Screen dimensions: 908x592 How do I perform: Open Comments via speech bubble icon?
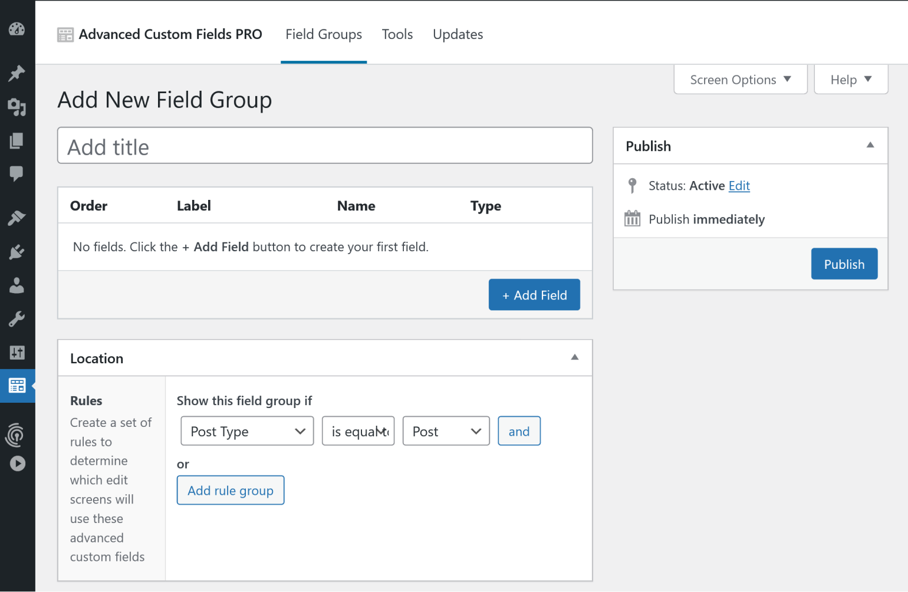17,173
